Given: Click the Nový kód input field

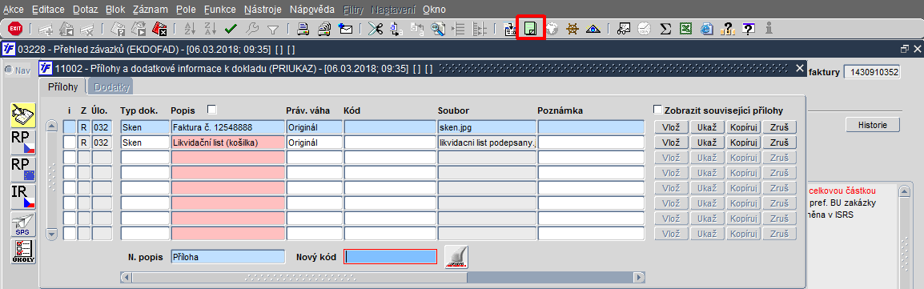Looking at the screenshot, I should click(390, 257).
